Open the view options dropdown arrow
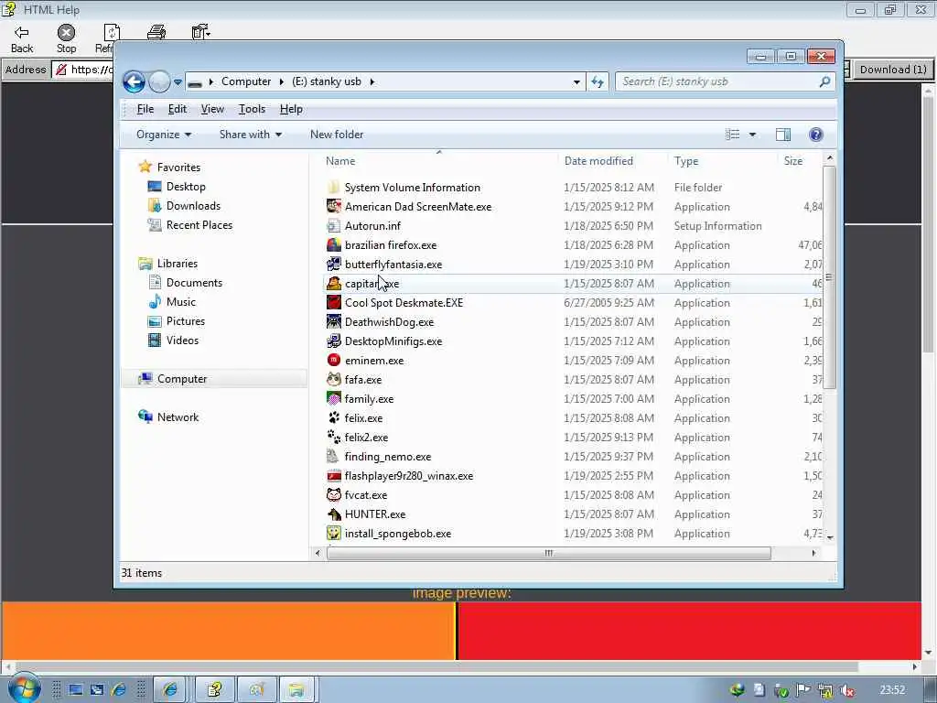Viewport: 937px width, 703px height. click(752, 135)
